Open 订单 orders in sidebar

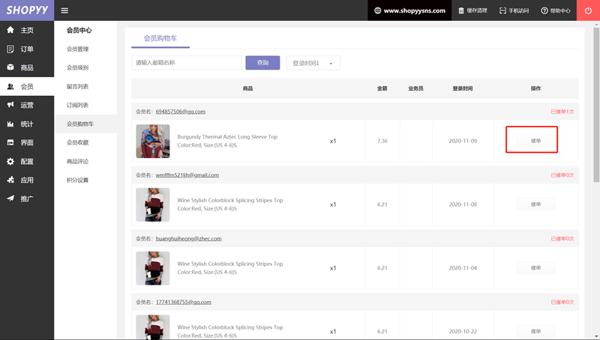tap(27, 49)
